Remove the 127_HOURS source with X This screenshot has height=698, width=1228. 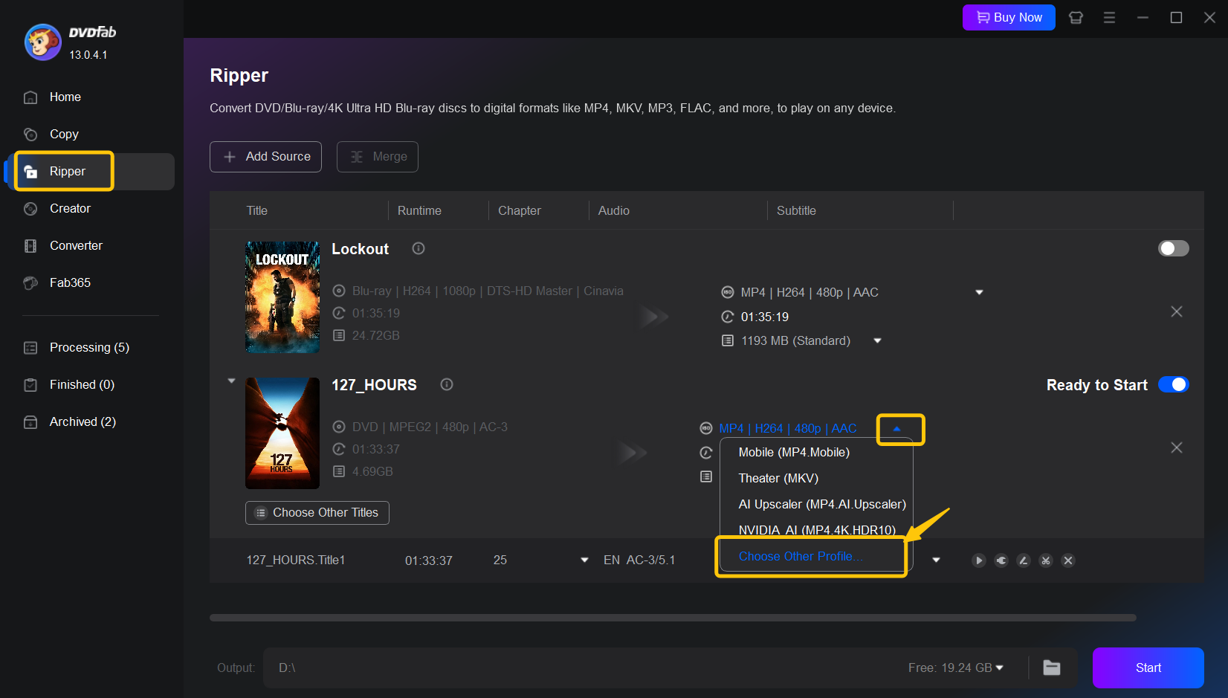(1177, 447)
